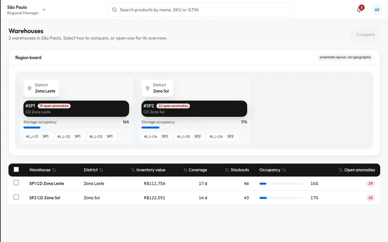
Task: Click the 19 open anomalies badge on SP1 card
Action: tap(54, 106)
